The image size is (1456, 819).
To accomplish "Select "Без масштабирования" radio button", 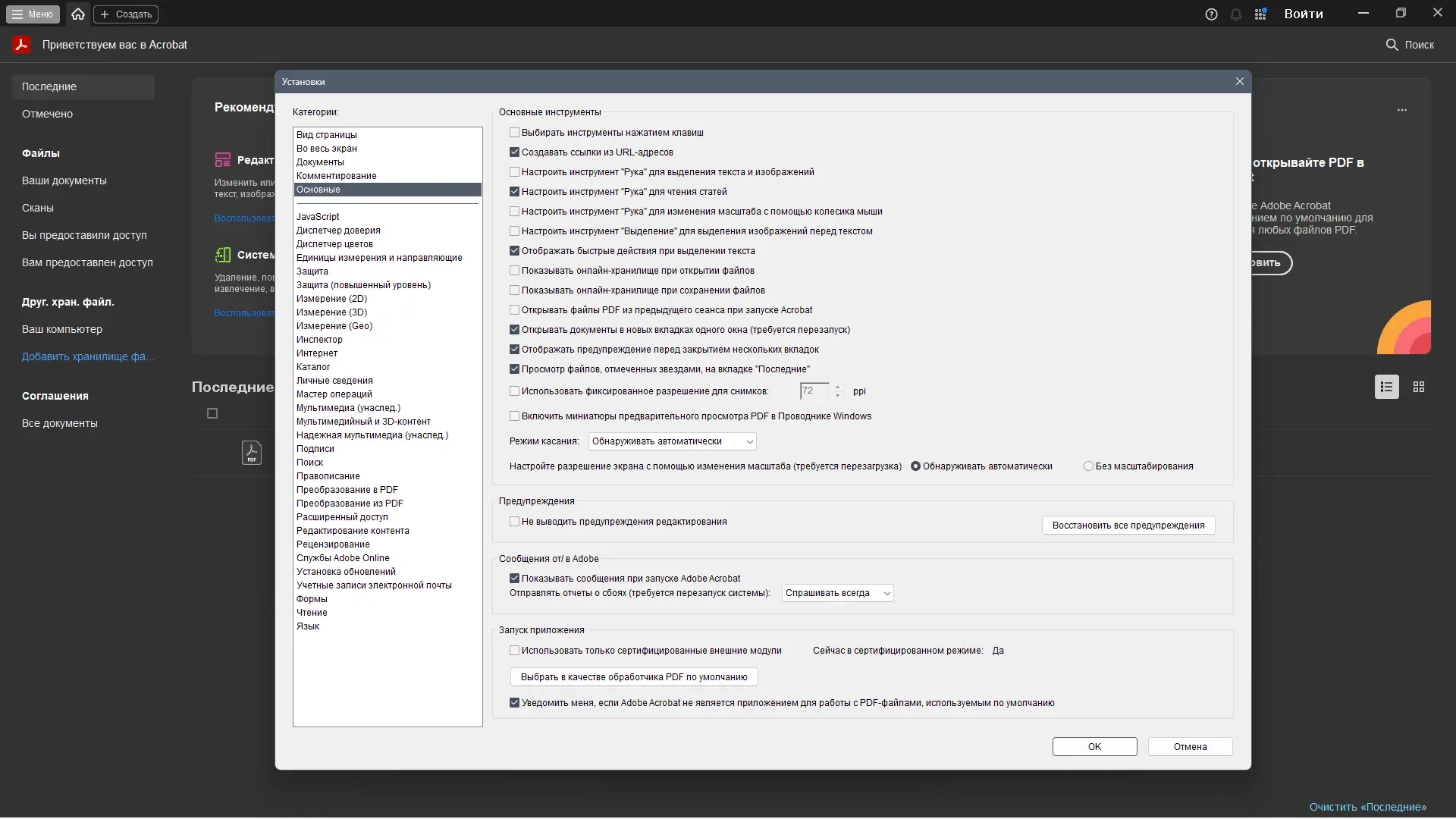I will 1088,466.
